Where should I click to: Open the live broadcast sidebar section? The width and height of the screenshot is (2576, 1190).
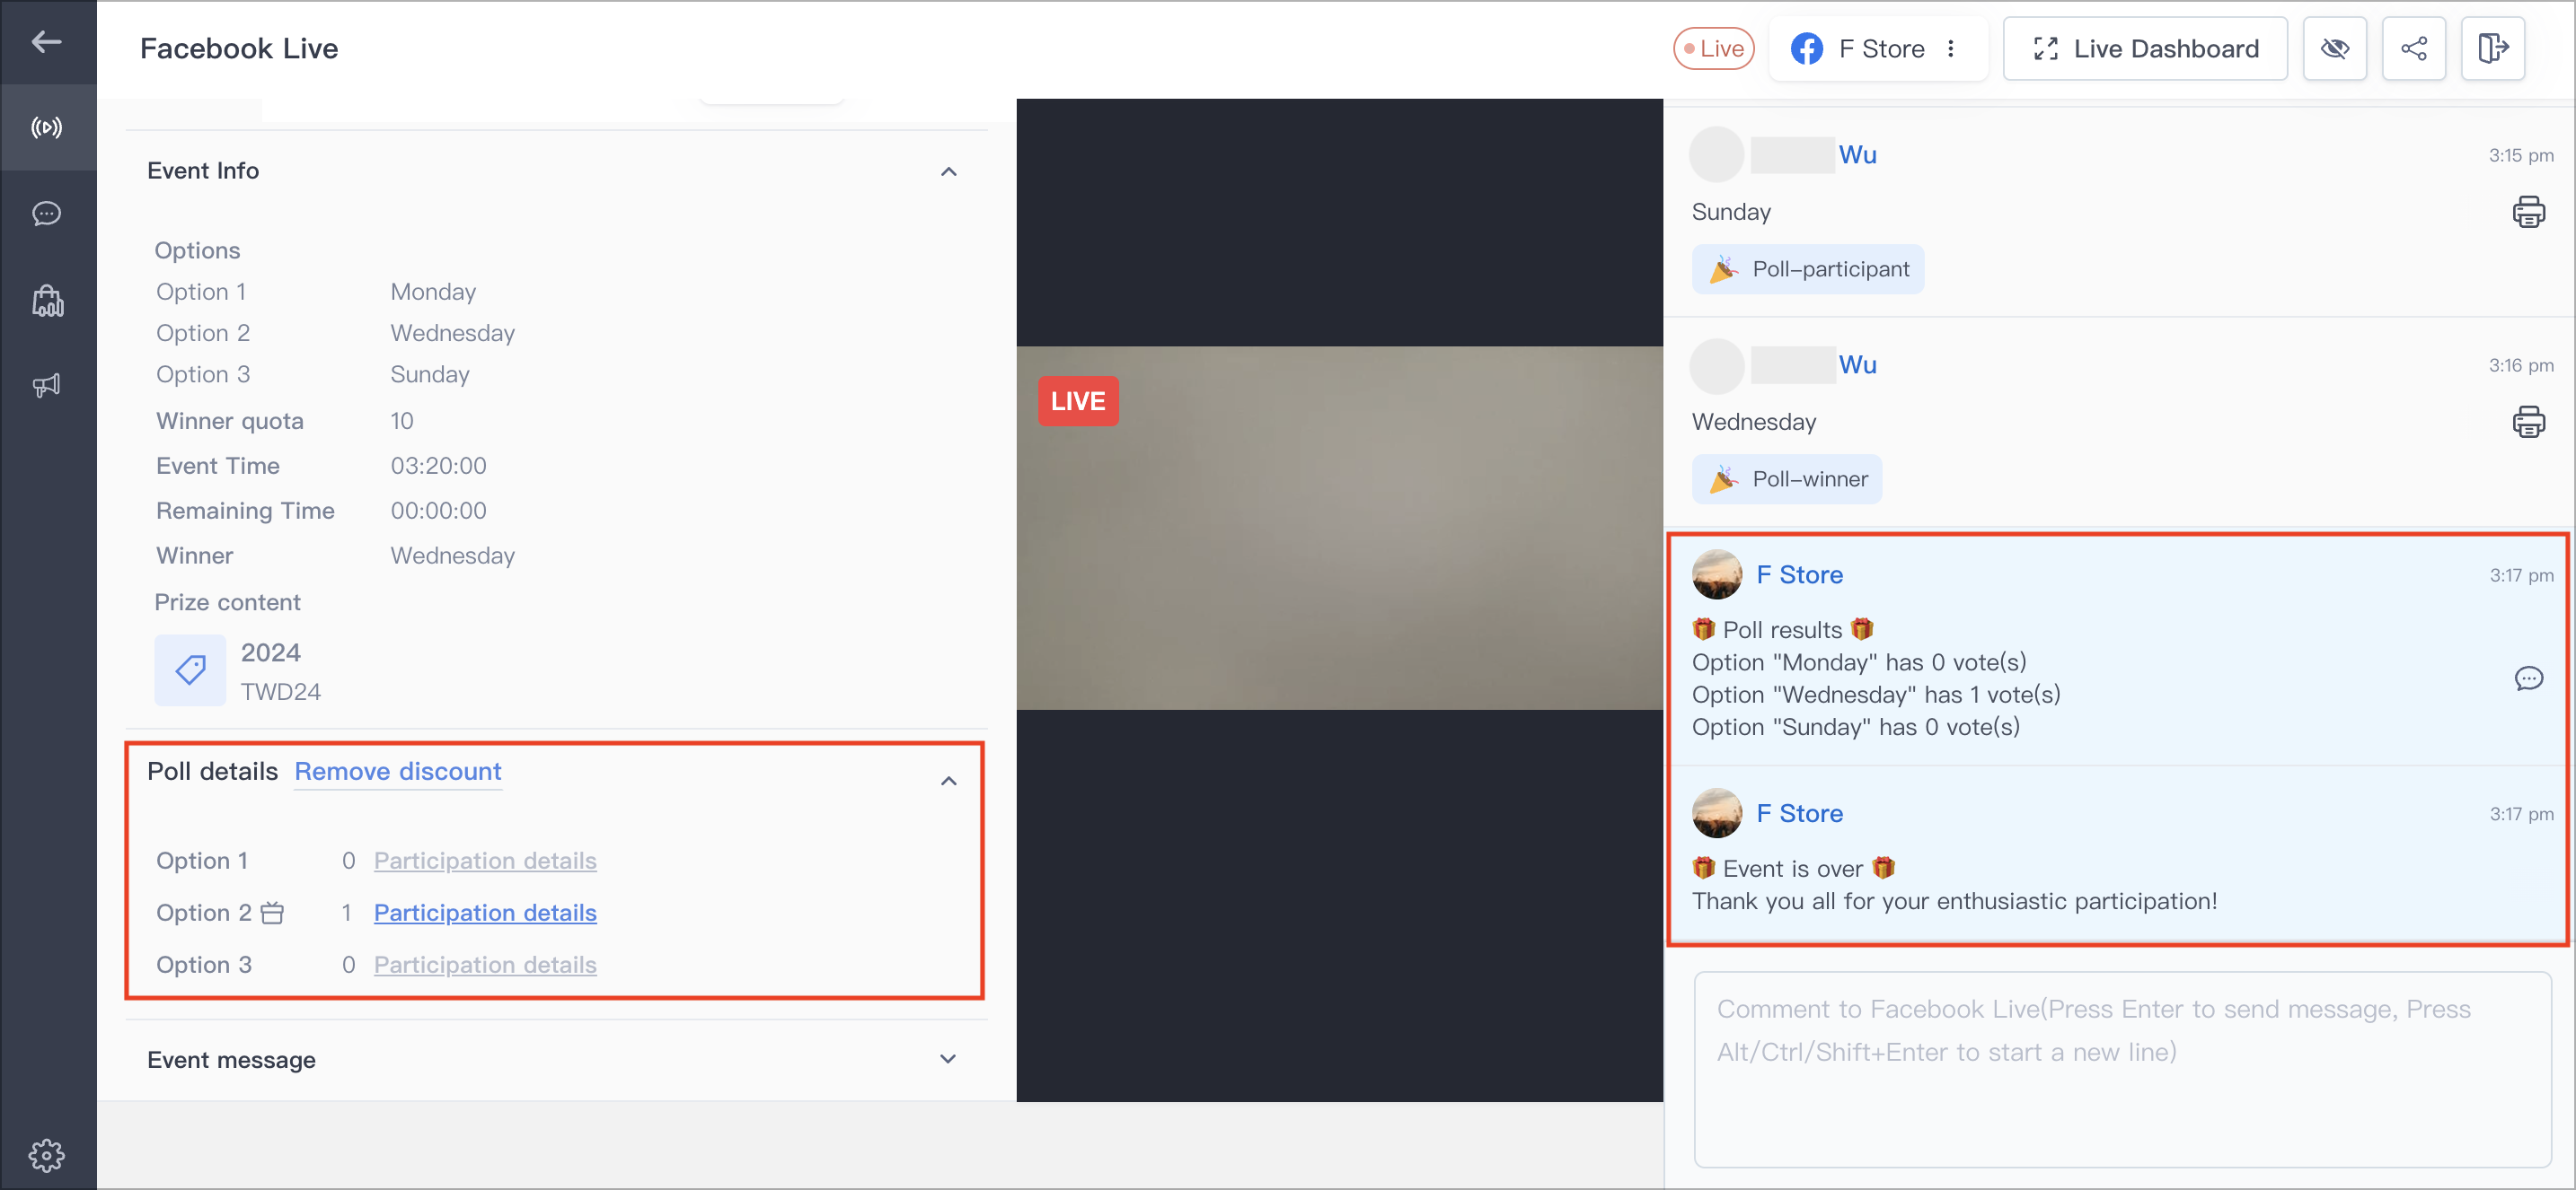click(47, 127)
